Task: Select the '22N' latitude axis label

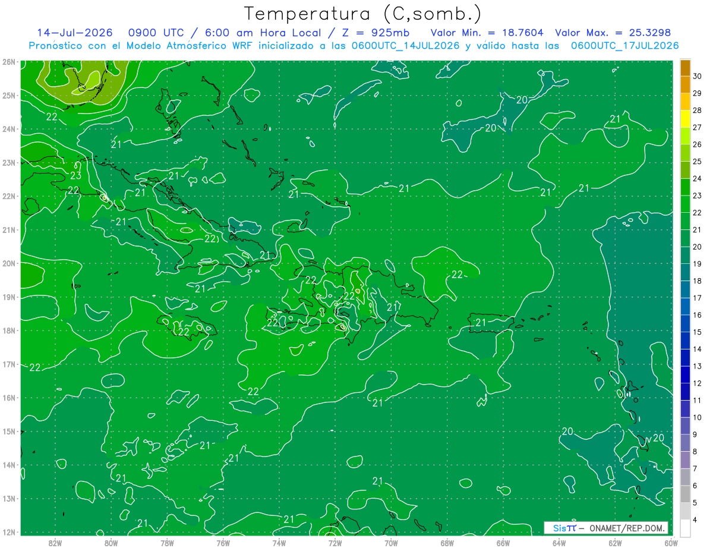Action: click(8, 196)
